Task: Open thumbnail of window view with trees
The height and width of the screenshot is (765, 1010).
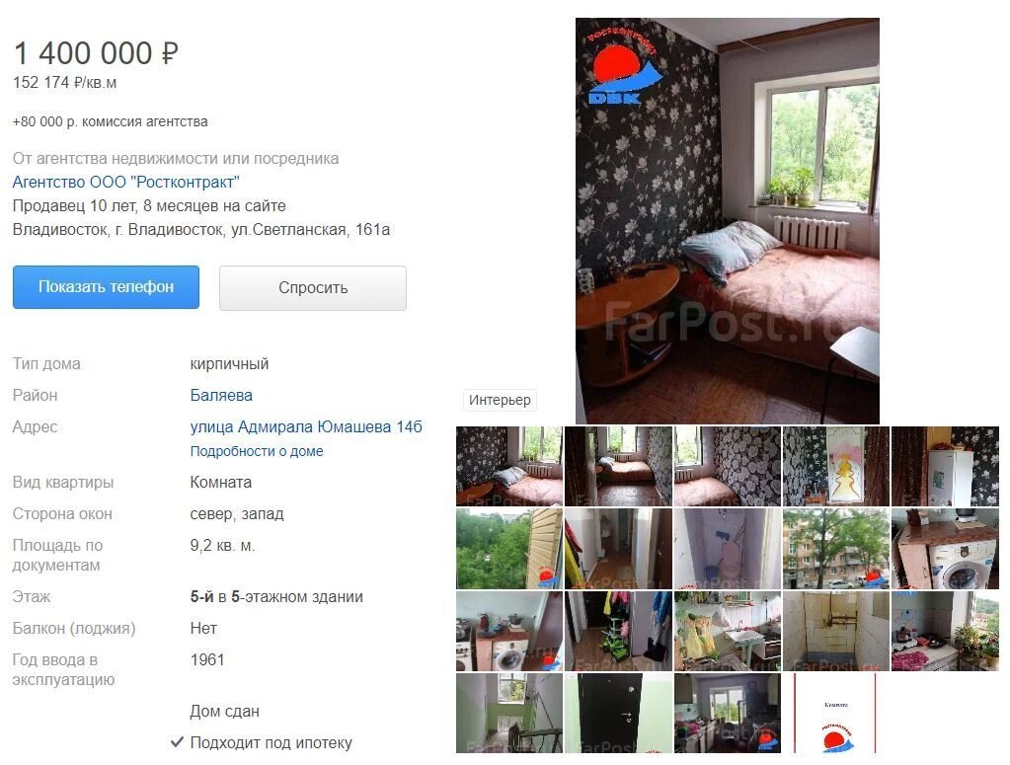Action: pyautogui.click(x=508, y=549)
